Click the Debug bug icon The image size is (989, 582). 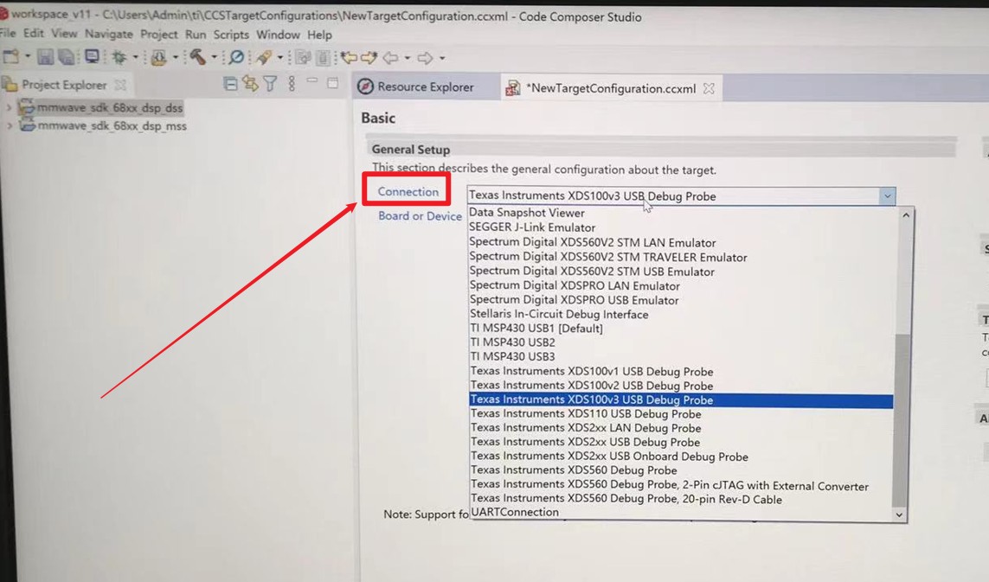click(x=119, y=57)
